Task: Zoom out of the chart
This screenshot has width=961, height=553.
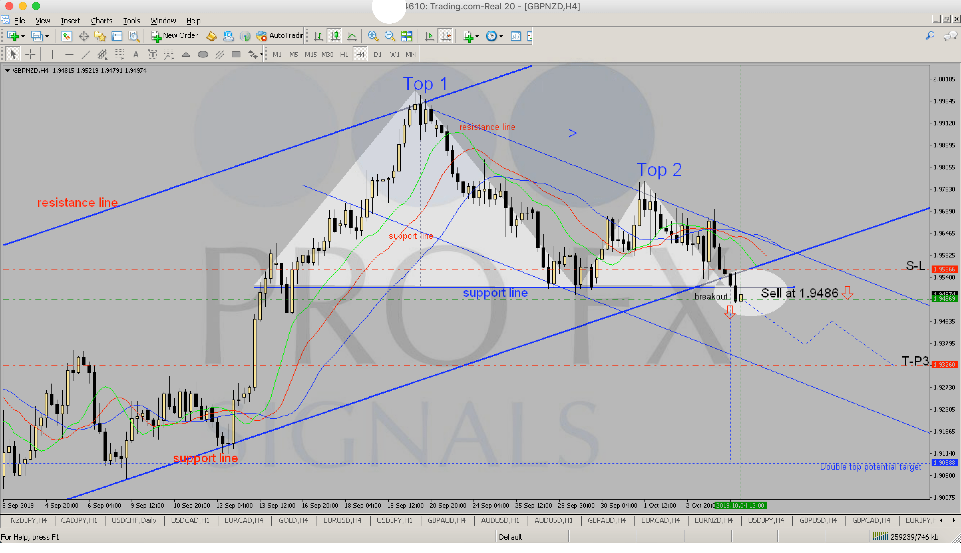Action: coord(389,36)
